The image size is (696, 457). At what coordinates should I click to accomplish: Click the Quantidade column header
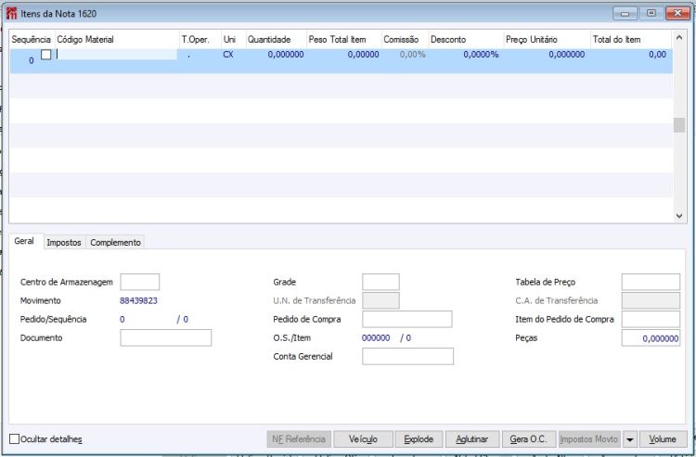click(x=277, y=40)
